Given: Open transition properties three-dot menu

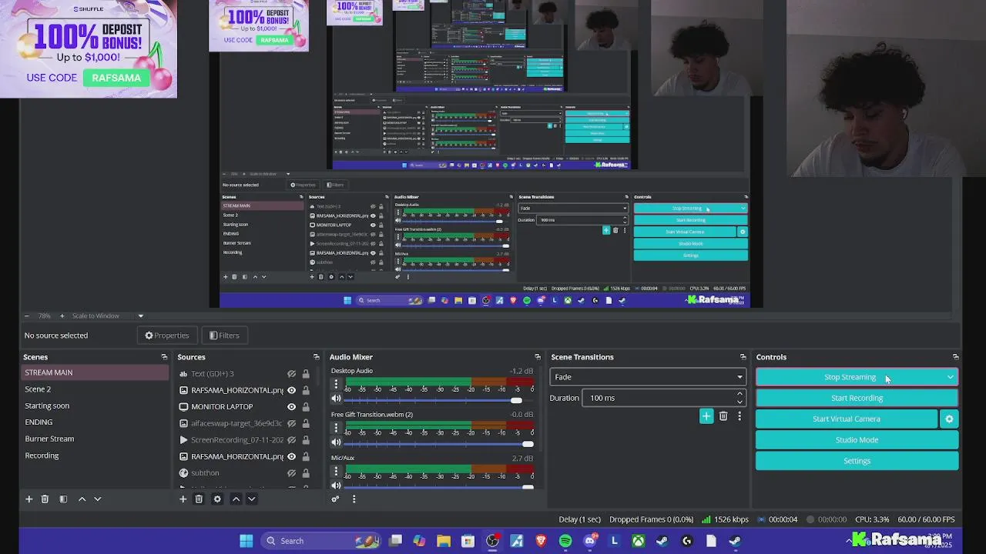Looking at the screenshot, I should [739, 416].
